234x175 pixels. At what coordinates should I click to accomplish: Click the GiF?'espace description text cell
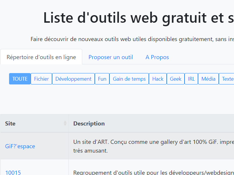click(x=152, y=146)
